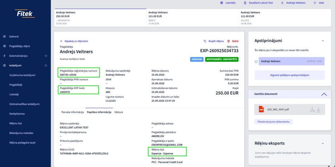Click the download document icon
The image size is (335, 167).
(x=318, y=109)
